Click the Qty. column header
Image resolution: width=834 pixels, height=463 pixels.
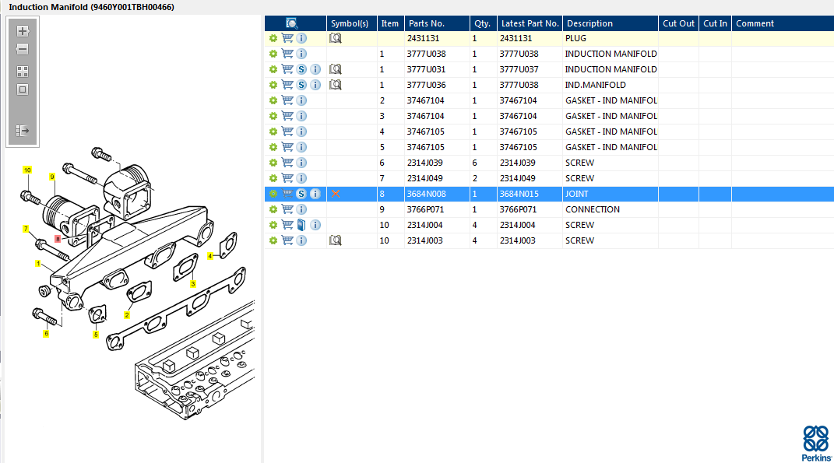click(483, 23)
